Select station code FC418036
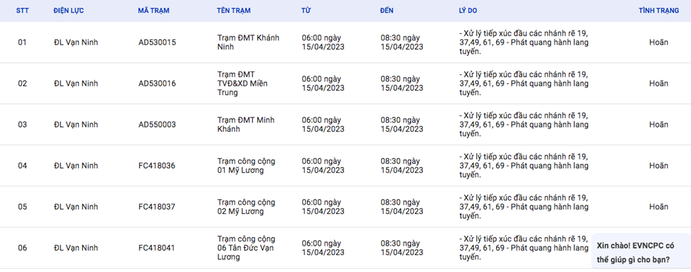This screenshot has height=272, width=691. [157, 166]
